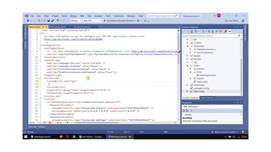This screenshot has height=152, width=271.
Task: Open the user account avatar
Action: click(219, 16)
